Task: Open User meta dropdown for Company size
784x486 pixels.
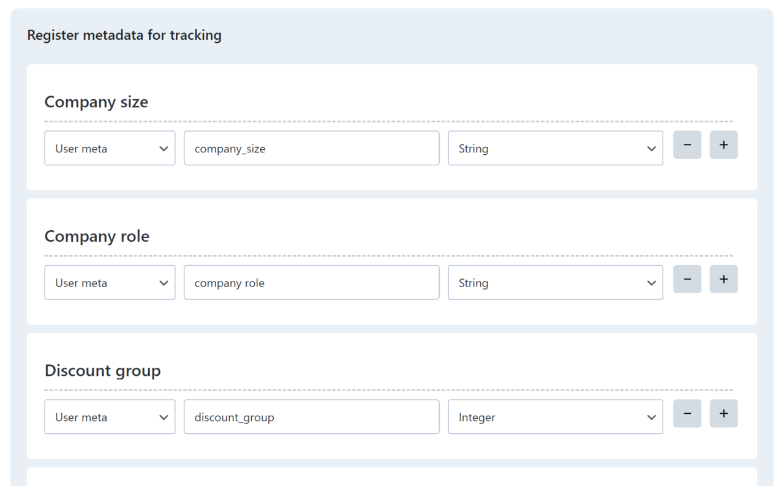Action: click(x=110, y=148)
